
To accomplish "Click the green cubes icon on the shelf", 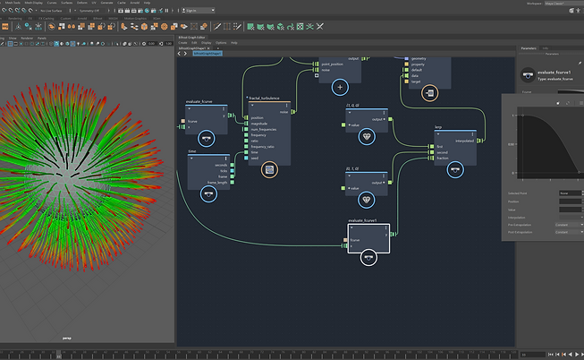I will [281, 27].
